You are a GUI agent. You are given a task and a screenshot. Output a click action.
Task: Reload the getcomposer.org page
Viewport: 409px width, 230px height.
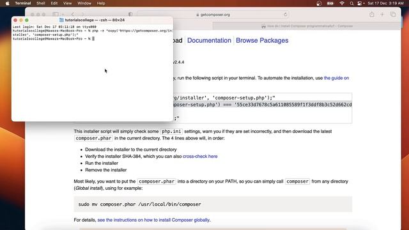285,15
